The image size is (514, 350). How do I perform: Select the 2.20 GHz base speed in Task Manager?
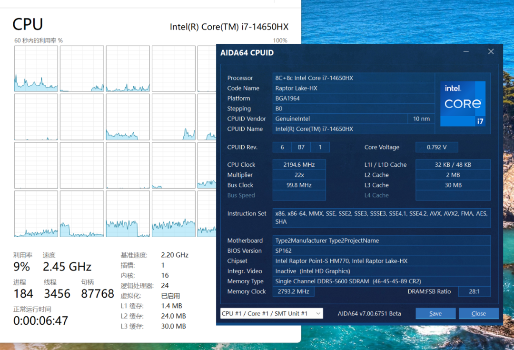[x=175, y=255]
